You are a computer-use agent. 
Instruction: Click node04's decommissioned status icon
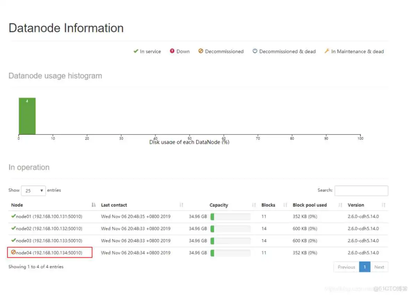(x=13, y=253)
